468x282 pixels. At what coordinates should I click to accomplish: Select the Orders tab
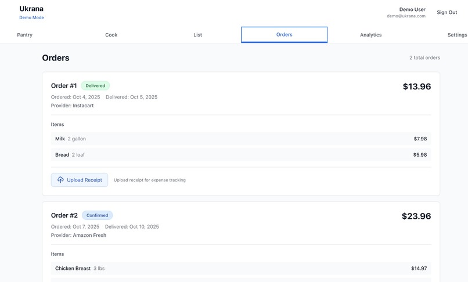[284, 35]
